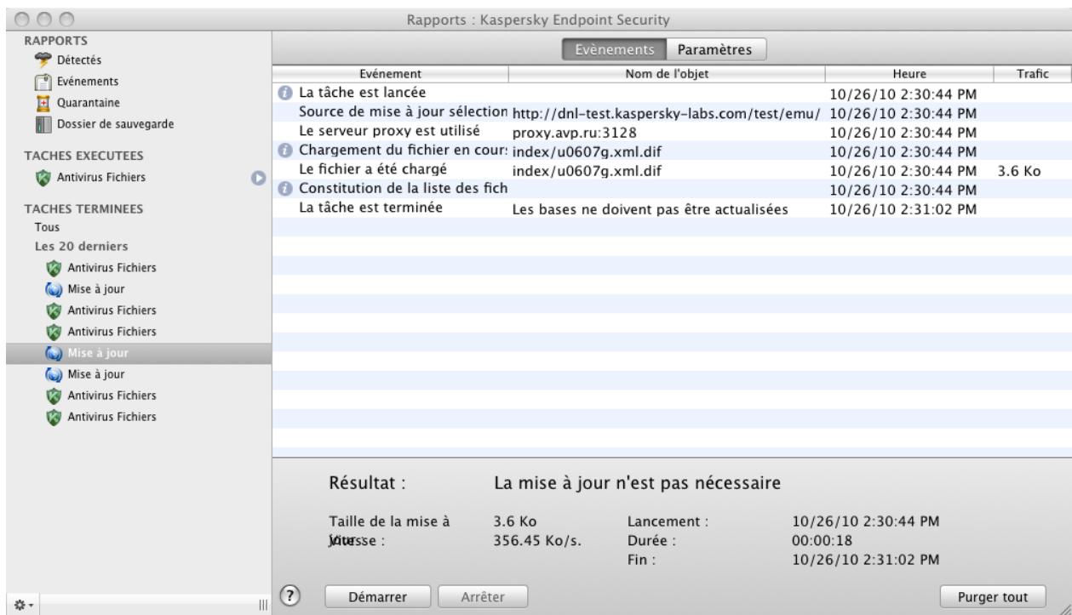Screen dimensions: 1072x615
Task: Click the dnl-test.kaspersky-labs.com URL cell
Action: [666, 112]
